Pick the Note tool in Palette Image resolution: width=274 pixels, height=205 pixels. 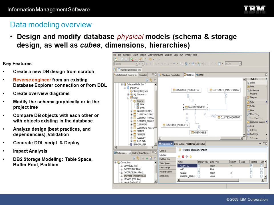click(x=251, y=87)
